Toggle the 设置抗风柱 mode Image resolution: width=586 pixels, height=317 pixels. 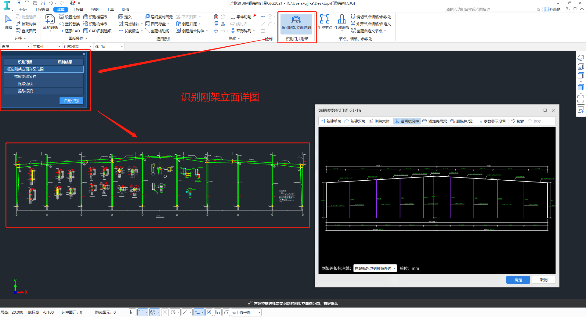pos(407,121)
